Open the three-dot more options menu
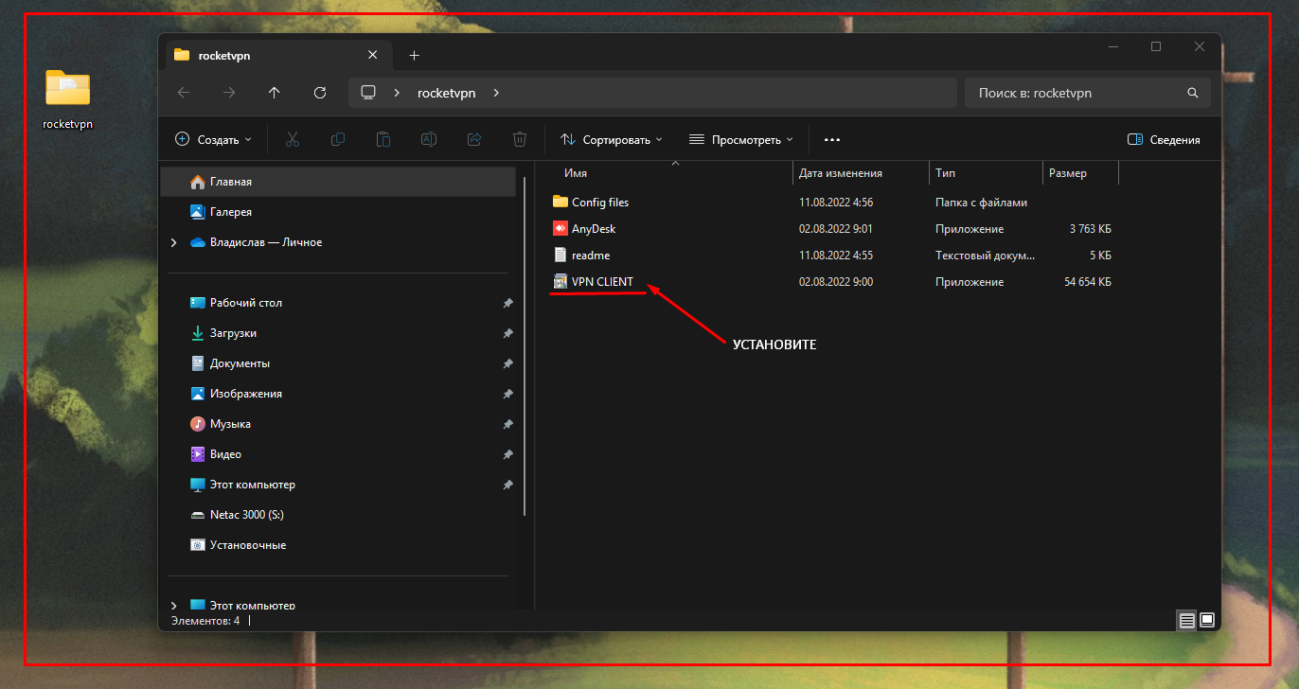 (832, 139)
